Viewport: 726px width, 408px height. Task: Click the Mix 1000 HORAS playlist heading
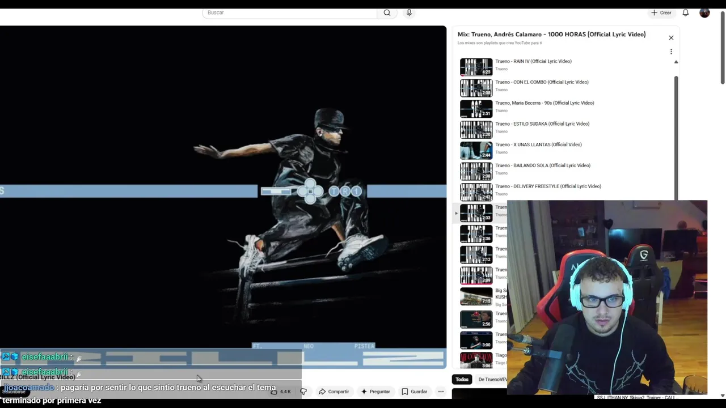click(551, 35)
